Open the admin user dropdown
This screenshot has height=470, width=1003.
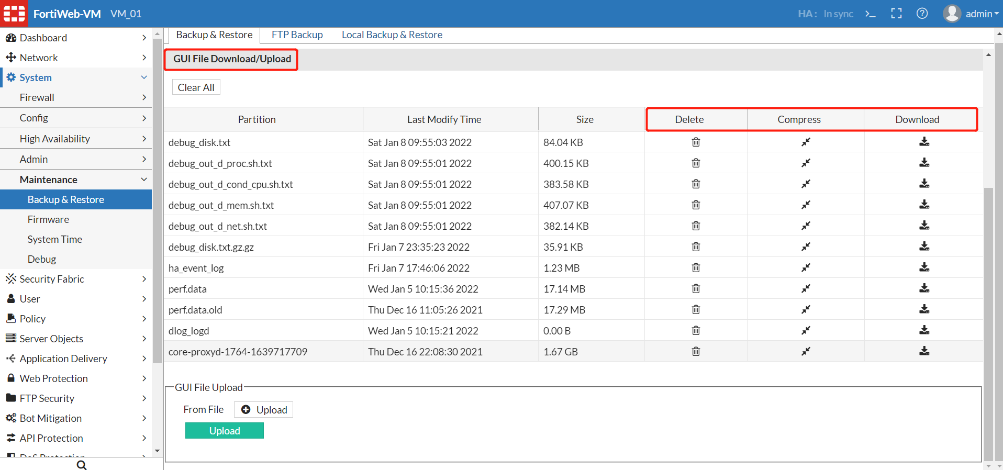pyautogui.click(x=972, y=14)
